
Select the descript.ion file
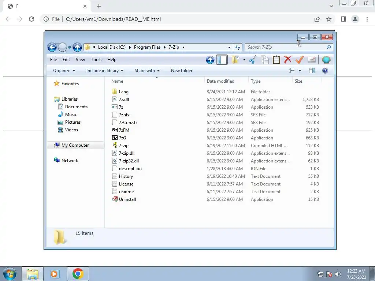[x=130, y=169]
